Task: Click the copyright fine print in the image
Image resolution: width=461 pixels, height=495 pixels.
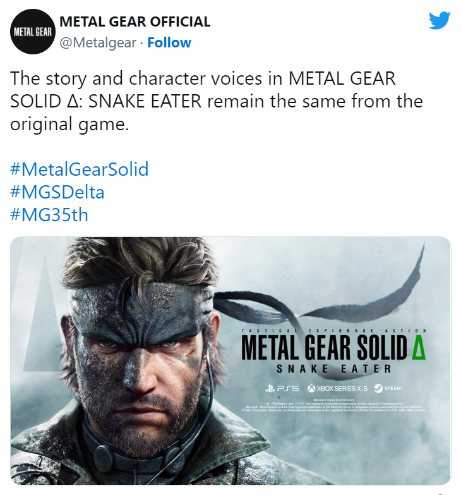Action: pos(333,405)
